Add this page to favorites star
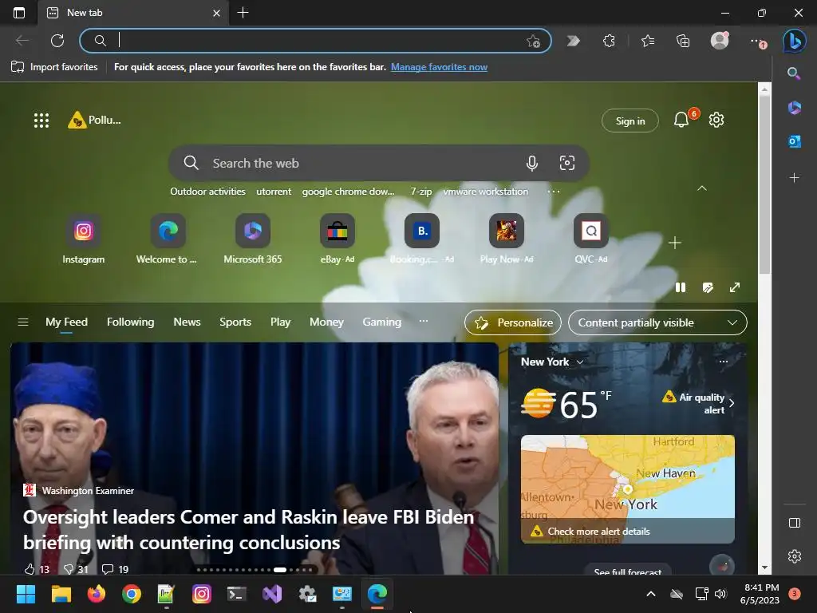 coord(533,41)
